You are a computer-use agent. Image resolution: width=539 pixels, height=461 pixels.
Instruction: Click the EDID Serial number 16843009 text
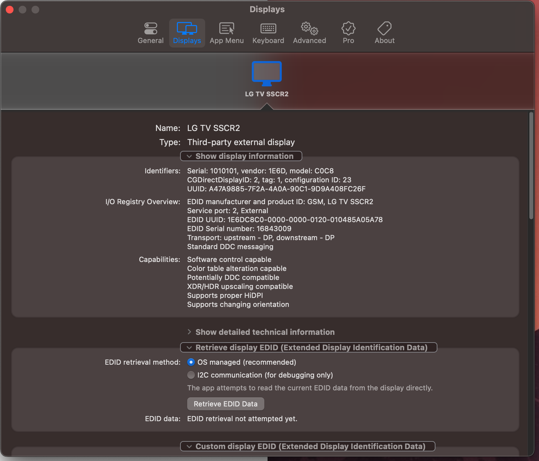(x=239, y=229)
